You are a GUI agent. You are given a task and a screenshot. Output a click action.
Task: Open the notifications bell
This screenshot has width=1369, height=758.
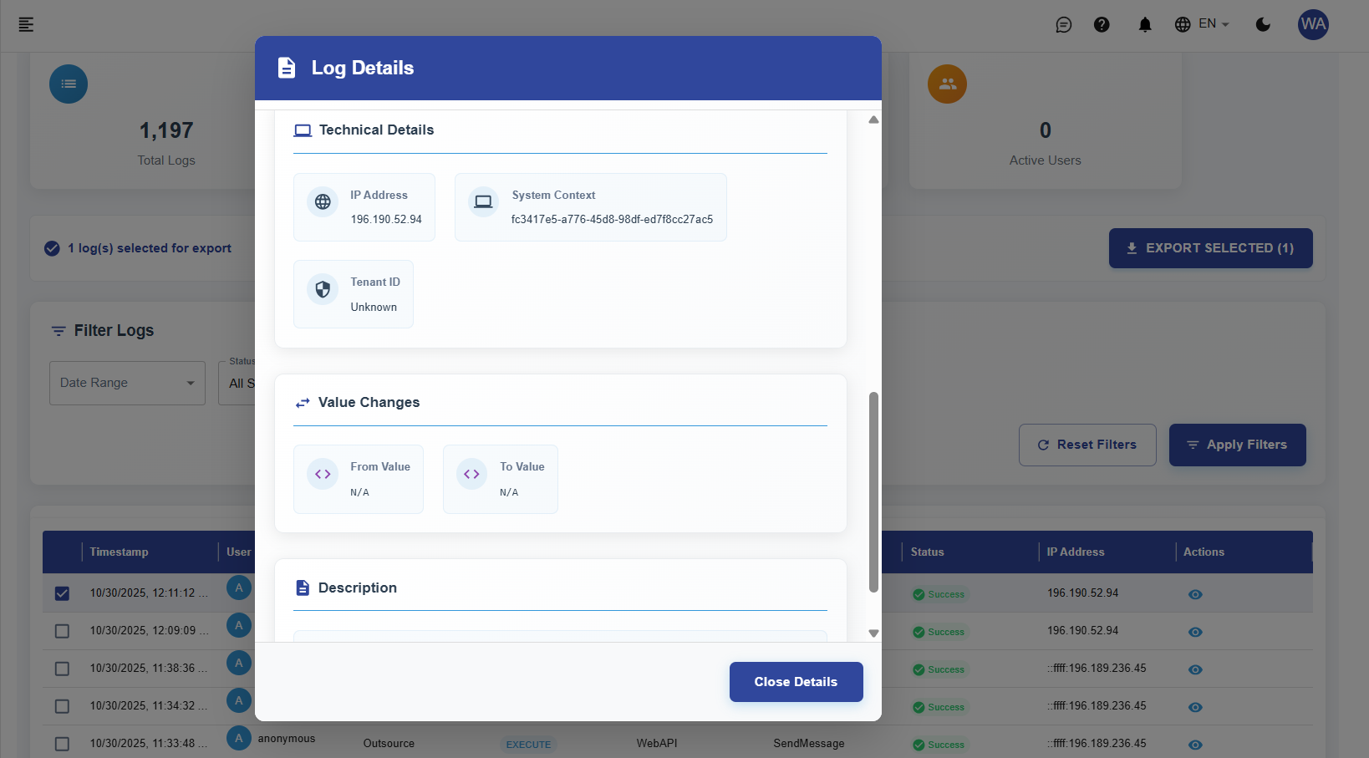(x=1145, y=24)
